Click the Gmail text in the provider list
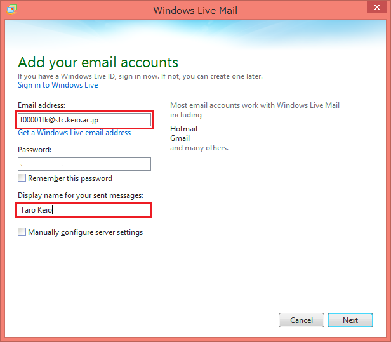Image resolution: width=391 pixels, height=342 pixels. 180,138
